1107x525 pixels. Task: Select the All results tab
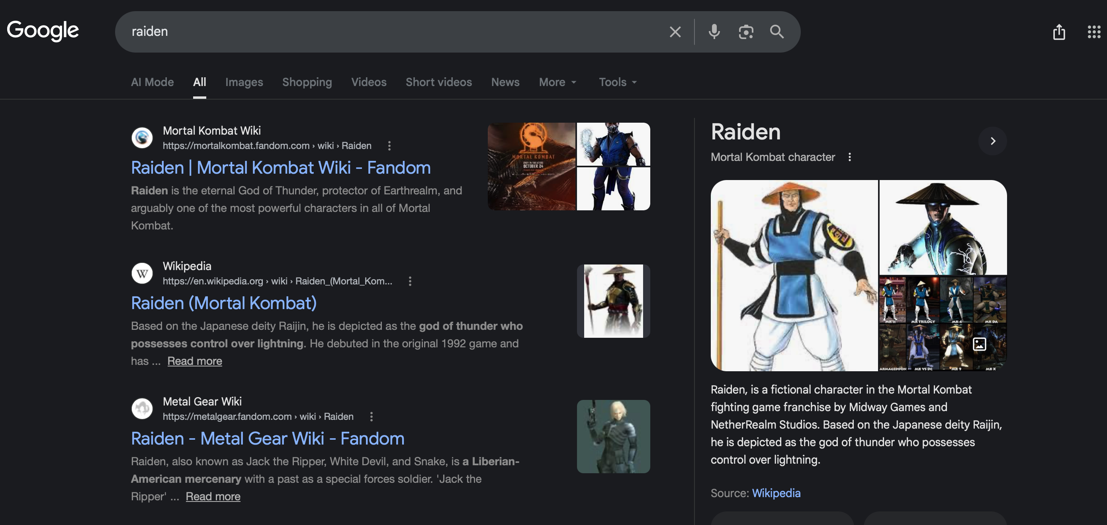tap(199, 82)
